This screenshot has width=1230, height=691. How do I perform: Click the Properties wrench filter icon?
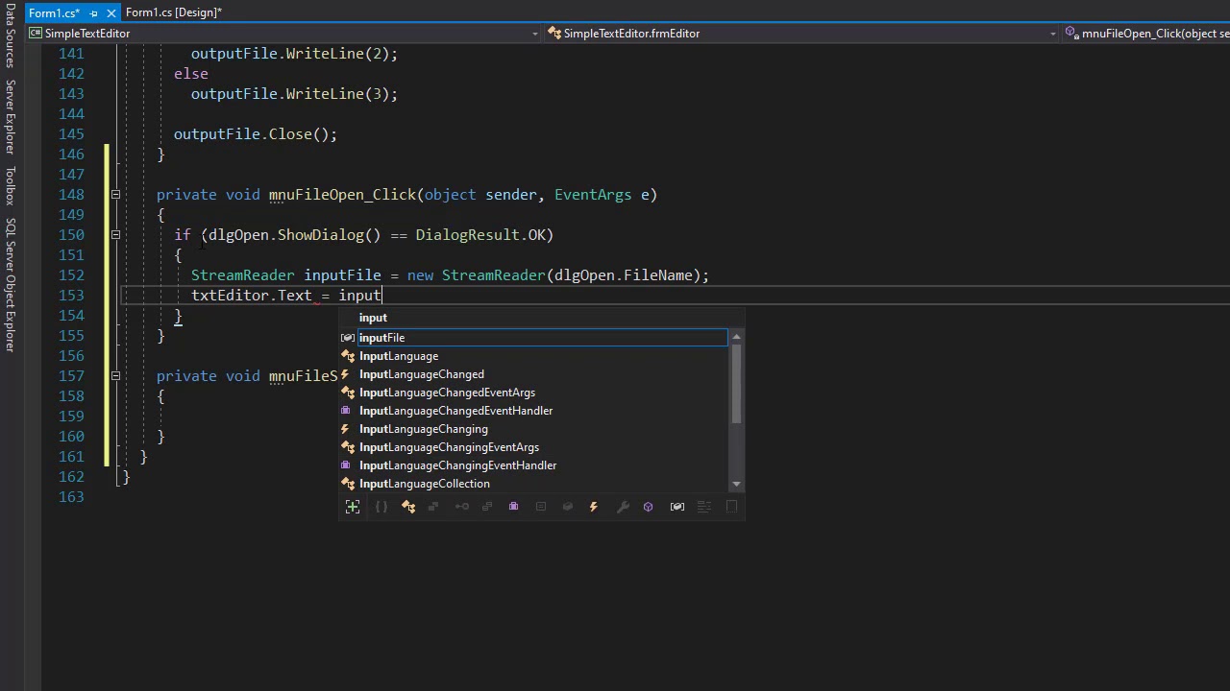tap(623, 507)
